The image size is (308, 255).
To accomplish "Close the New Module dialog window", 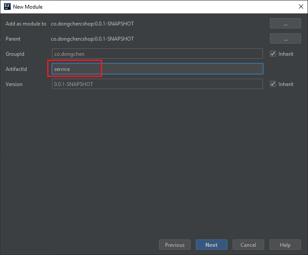I will (x=301, y=6).
